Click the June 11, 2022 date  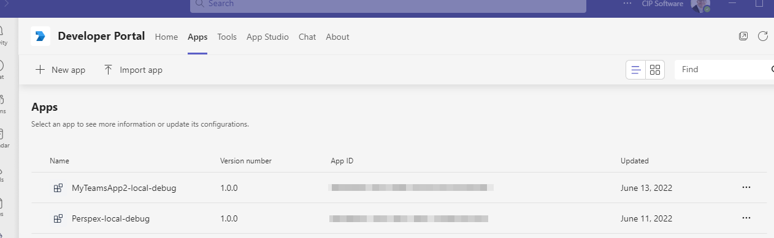click(x=646, y=218)
